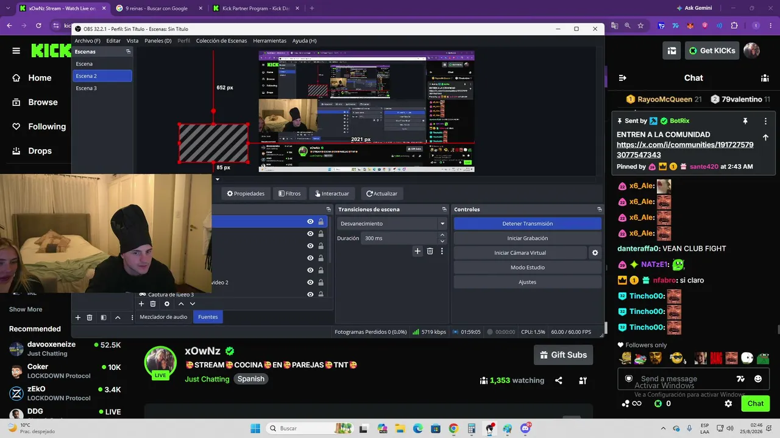This screenshot has height=438, width=780.
Task: Open virtual camera settings gear
Action: 595,253
